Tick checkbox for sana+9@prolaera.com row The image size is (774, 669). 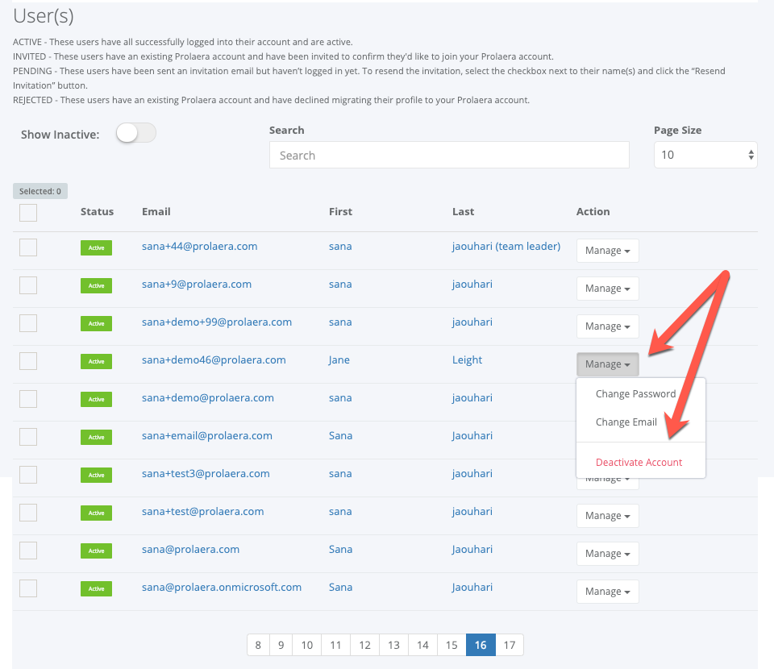click(28, 285)
